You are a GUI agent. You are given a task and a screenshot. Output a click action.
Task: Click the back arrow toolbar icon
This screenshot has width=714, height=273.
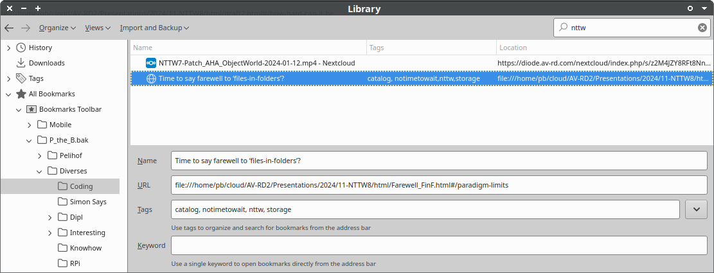9,28
